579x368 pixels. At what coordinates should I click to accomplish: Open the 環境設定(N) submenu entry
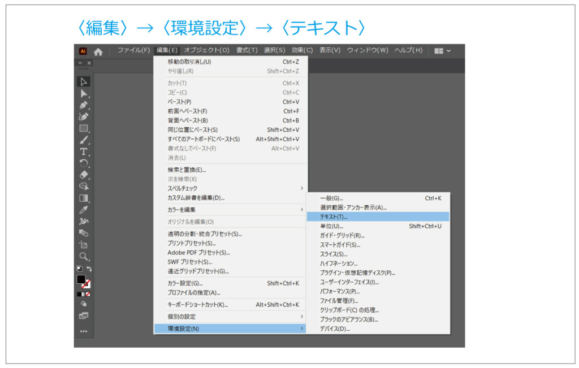230,328
